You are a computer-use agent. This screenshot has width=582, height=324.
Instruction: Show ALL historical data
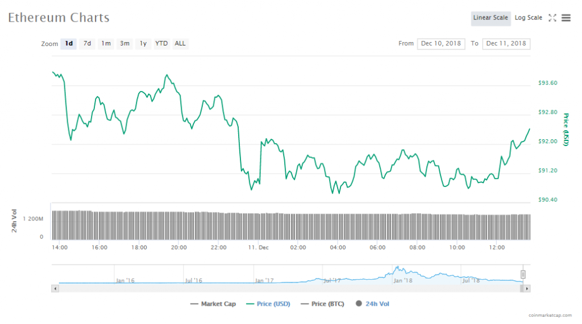point(180,44)
